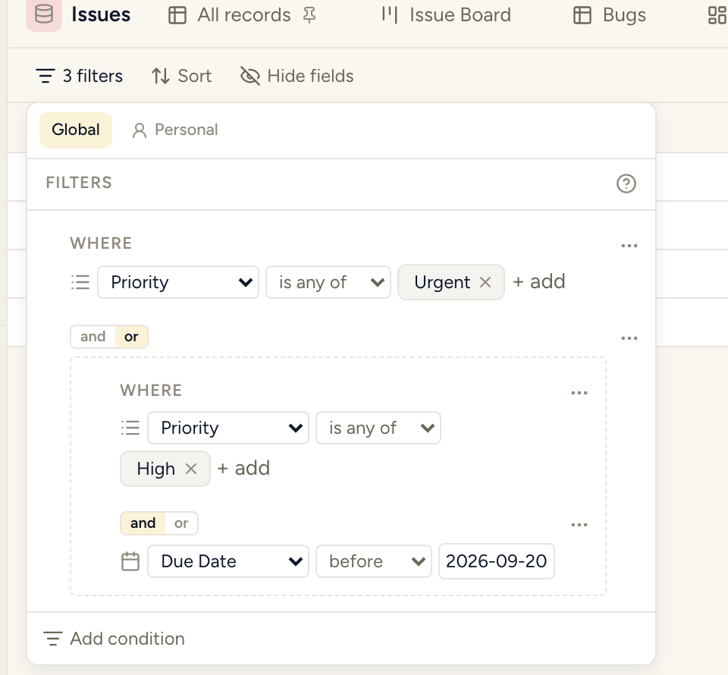The image size is (728, 675).
Task: Click the partially visible grid view icon after Bugs
Action: pyautogui.click(x=717, y=15)
